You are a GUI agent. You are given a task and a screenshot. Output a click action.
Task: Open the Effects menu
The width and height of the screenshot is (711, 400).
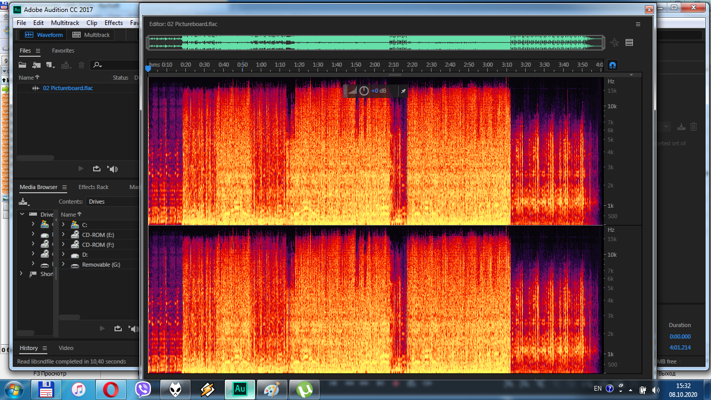point(113,23)
